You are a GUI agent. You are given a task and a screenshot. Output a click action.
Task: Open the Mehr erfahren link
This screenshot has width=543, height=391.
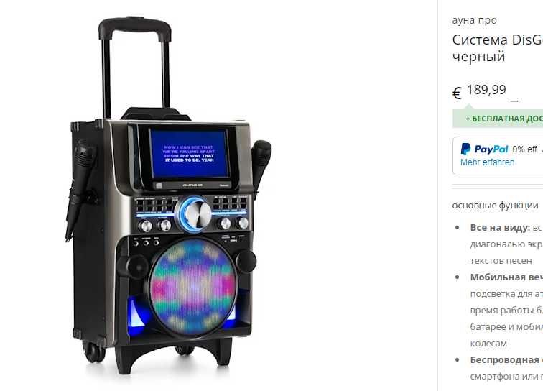click(487, 162)
